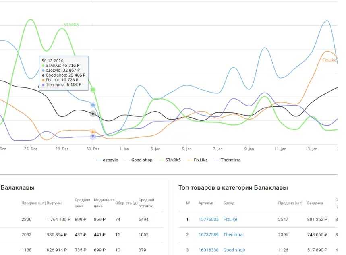This screenshot has width=346, height=255.
Task: Open article 16016338 link
Action: [208, 250]
